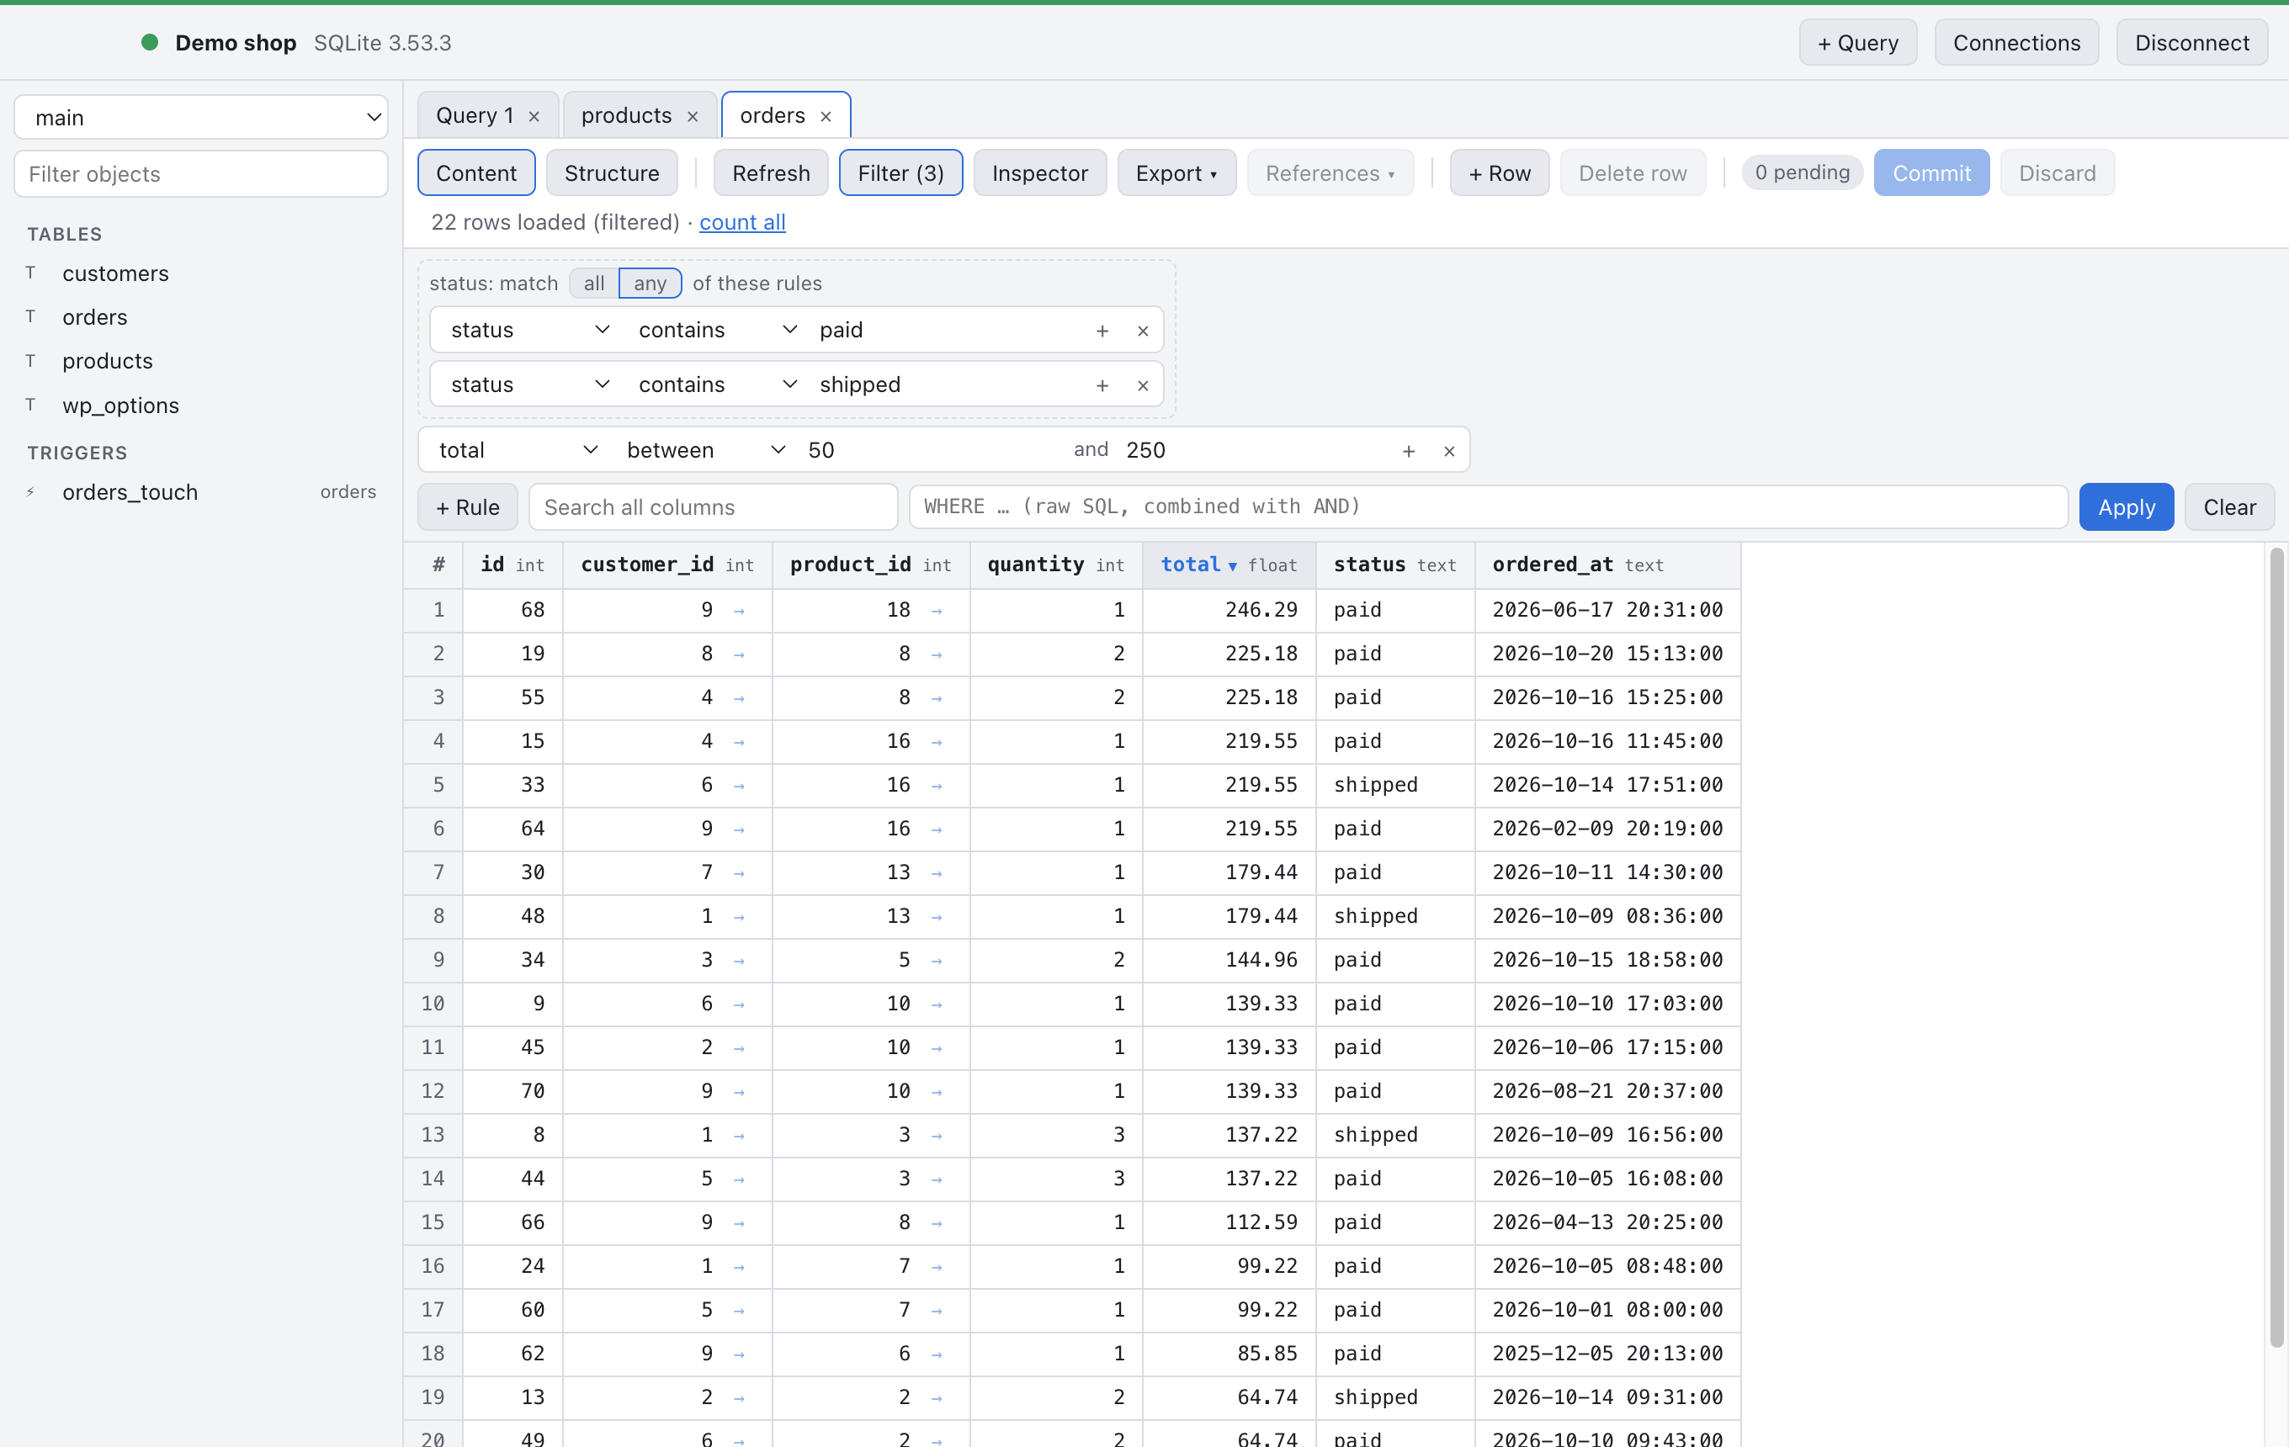
Task: Close the products tab
Action: pyautogui.click(x=693, y=116)
